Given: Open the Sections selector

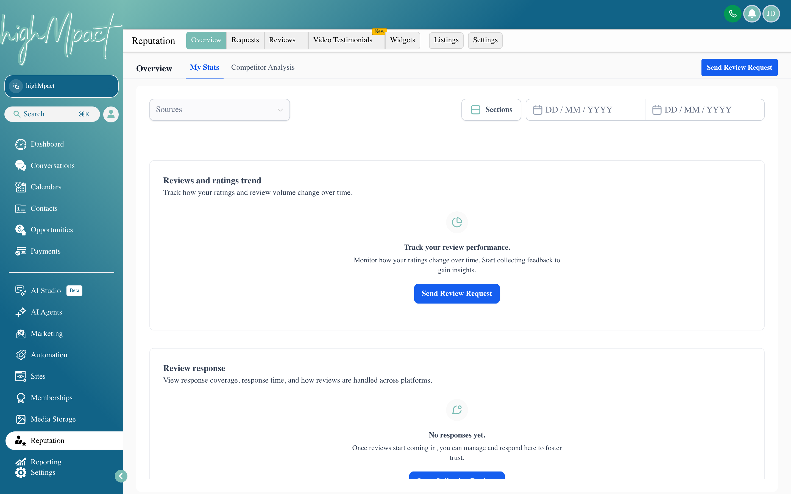Looking at the screenshot, I should [491, 110].
